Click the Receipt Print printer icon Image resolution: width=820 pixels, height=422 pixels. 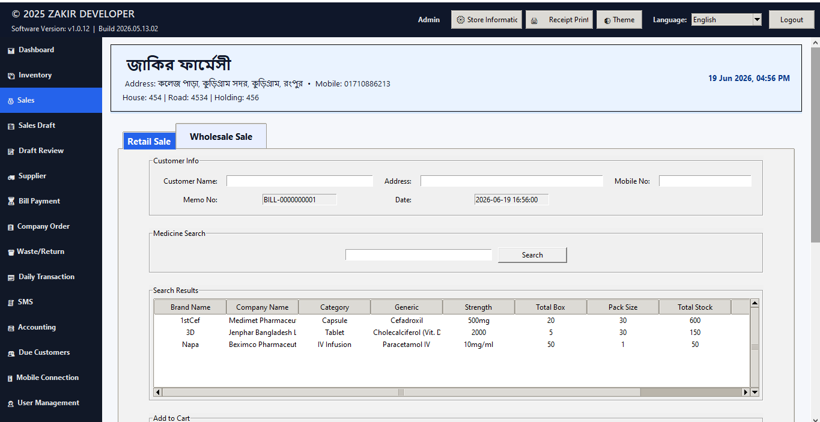point(534,20)
